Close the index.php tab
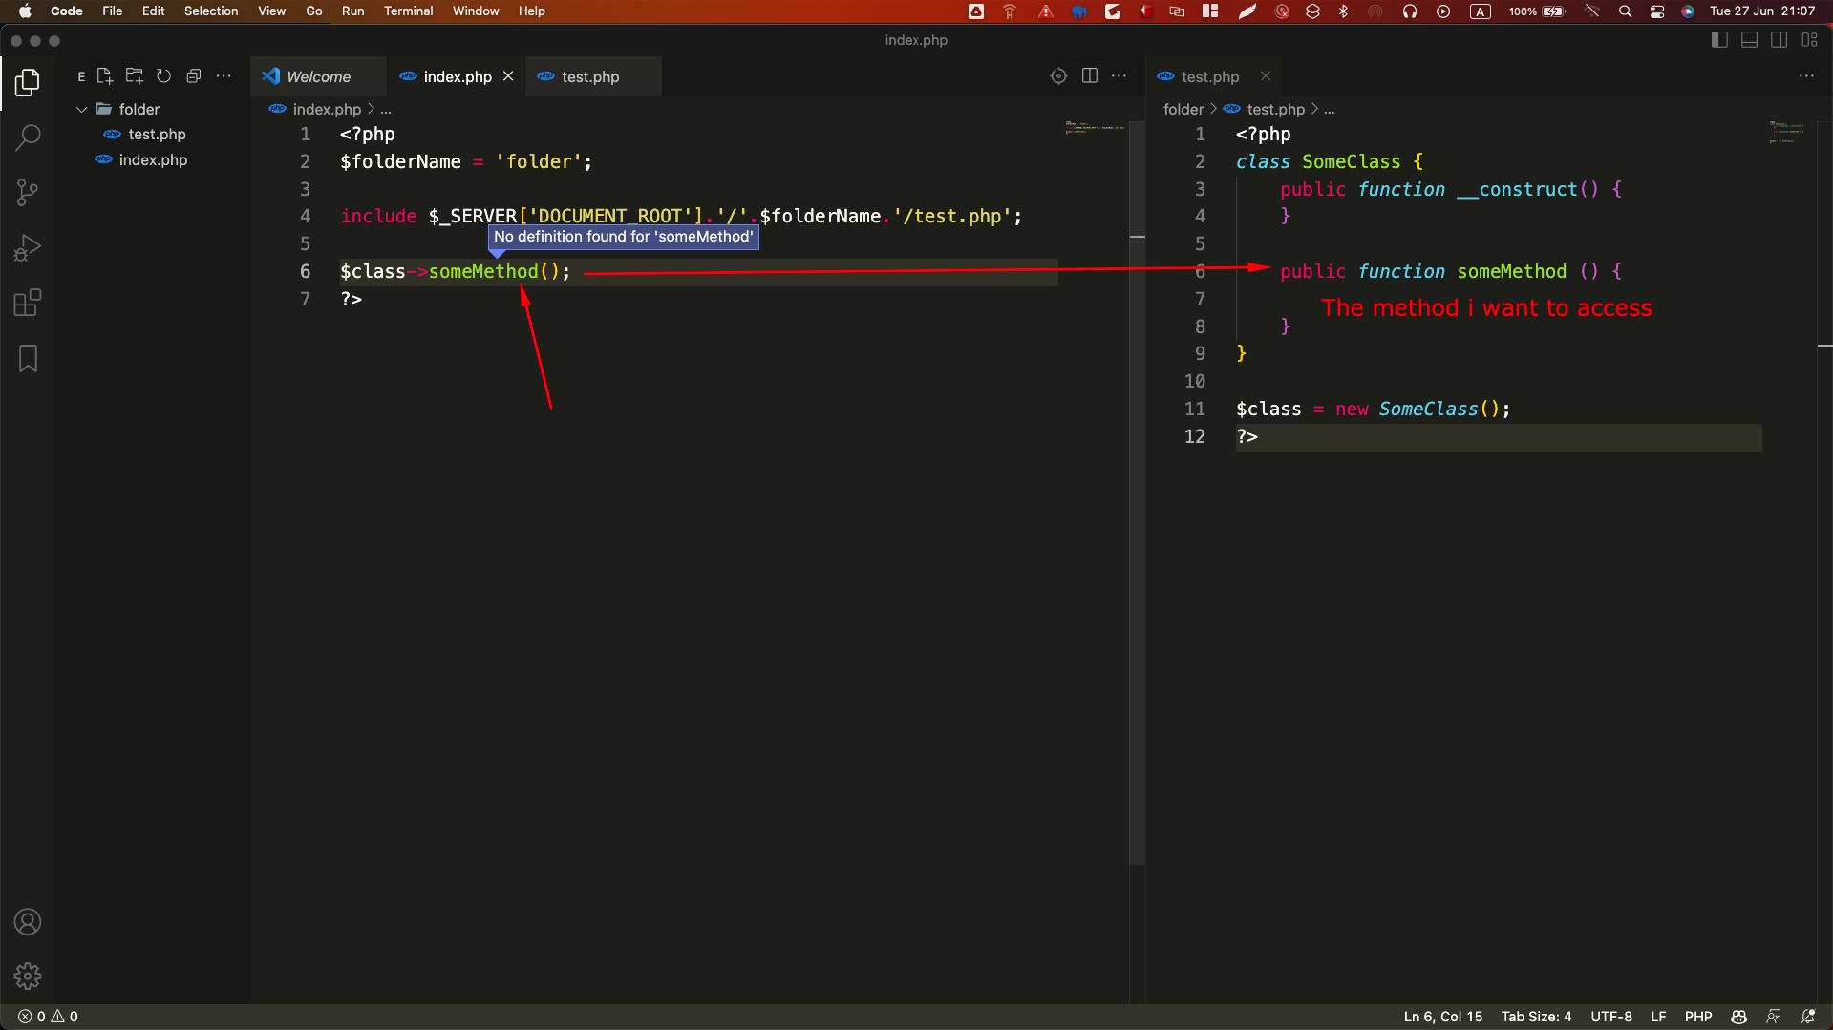 508,76
